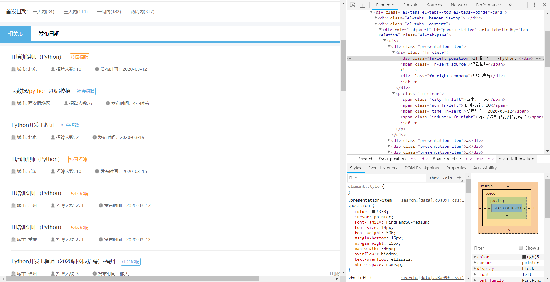Screen dimensions: 550x282
Task: Expand the el-tabs__header div node
Action: [x=376, y=18]
